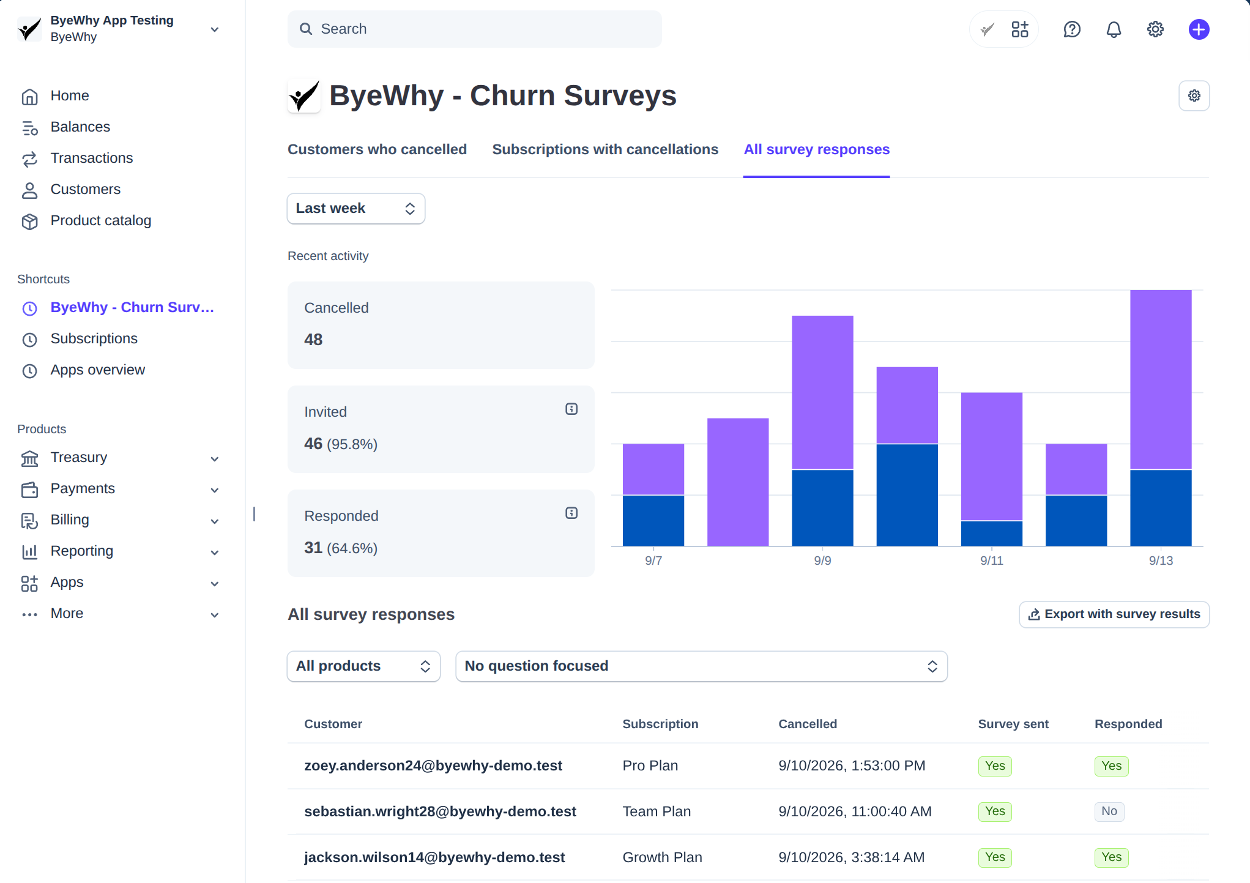
Task: Open the Last week date range dropdown
Action: click(355, 209)
